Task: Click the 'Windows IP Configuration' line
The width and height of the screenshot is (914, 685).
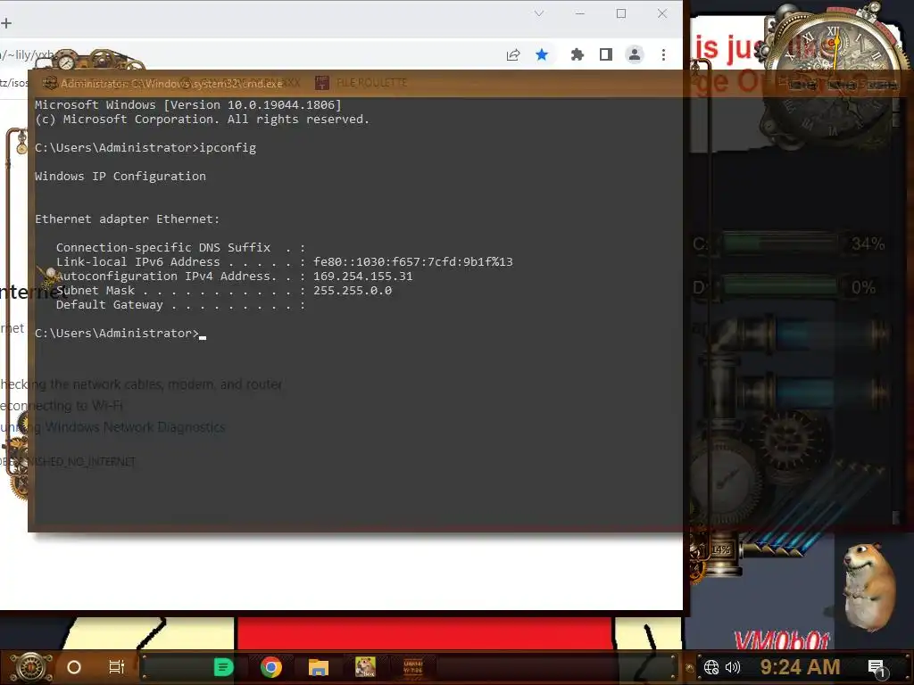Action: [120, 177]
